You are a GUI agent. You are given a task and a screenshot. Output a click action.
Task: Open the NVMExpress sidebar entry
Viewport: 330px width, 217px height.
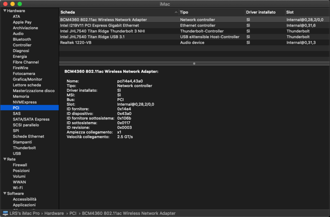click(25, 102)
